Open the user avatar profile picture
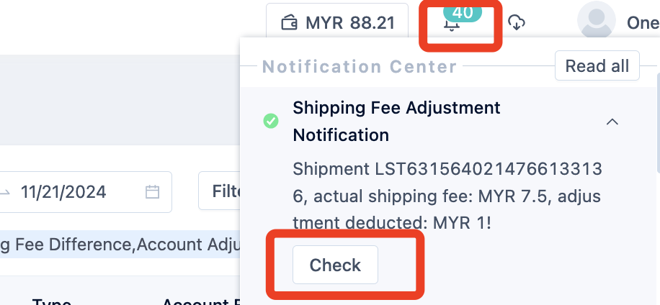 point(597,20)
